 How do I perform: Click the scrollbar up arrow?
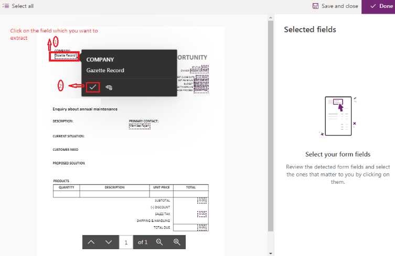(271, 18)
